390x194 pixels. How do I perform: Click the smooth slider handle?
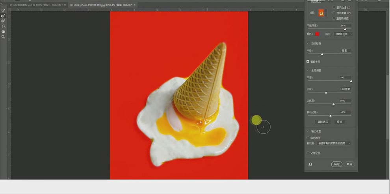coord(351,81)
